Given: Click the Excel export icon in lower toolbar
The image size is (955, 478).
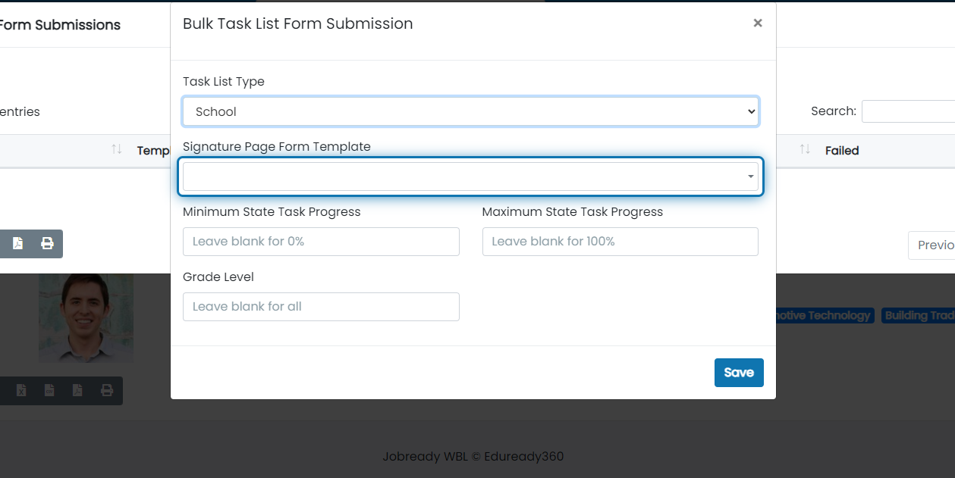Looking at the screenshot, I should [x=21, y=391].
